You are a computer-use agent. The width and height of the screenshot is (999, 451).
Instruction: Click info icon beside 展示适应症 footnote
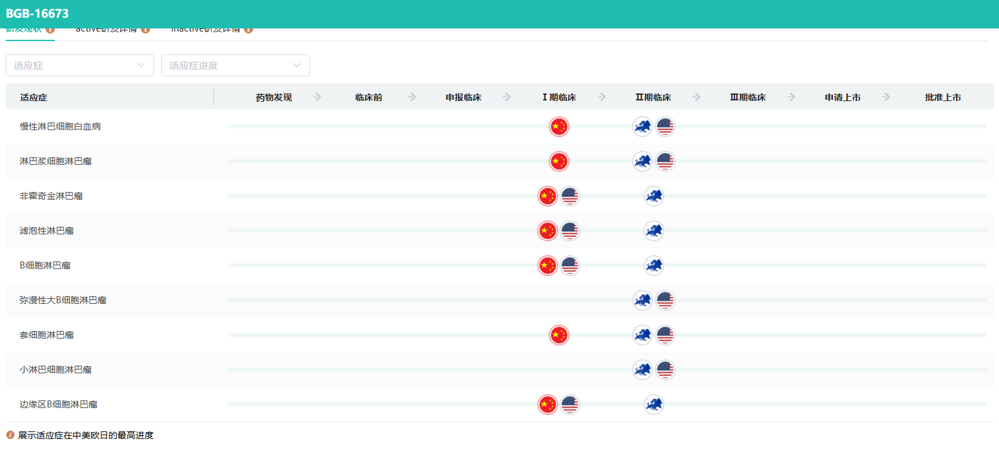point(10,435)
